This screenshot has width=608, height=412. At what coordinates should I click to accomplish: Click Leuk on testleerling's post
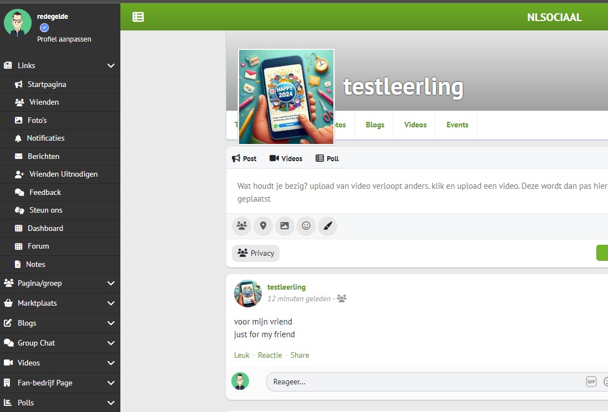click(242, 356)
